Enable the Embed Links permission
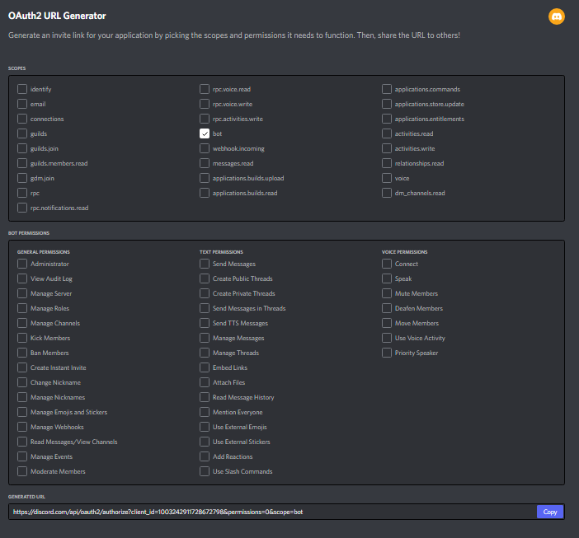 coord(205,367)
